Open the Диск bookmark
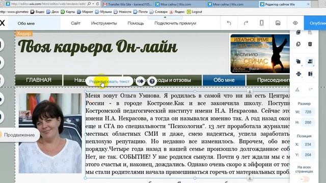 pos(52,12)
